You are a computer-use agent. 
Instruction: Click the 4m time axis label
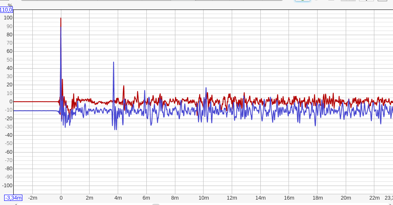coord(118,198)
